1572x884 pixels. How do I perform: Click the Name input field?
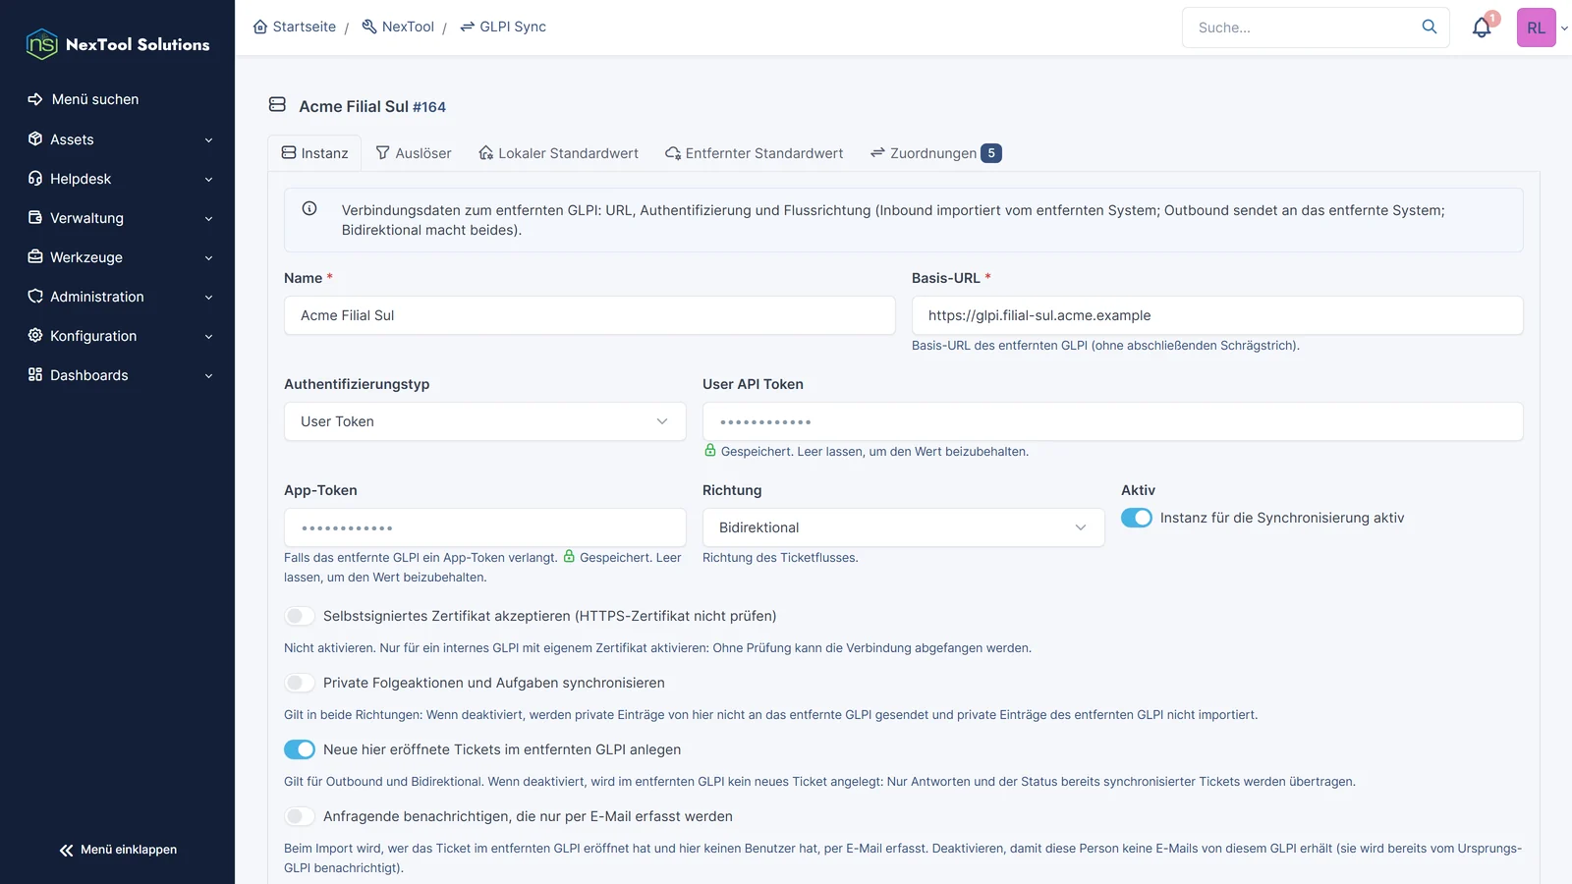[x=589, y=315]
